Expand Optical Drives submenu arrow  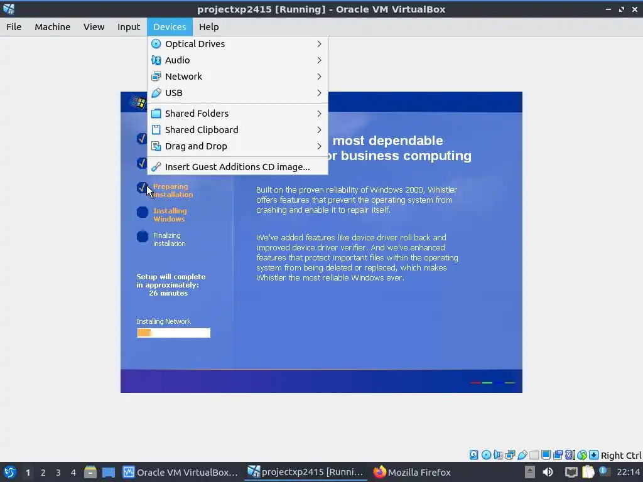(319, 44)
